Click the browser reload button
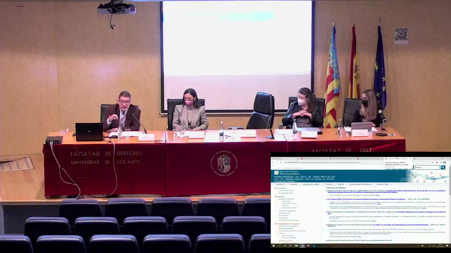The height and width of the screenshot is (253, 451). (281, 162)
